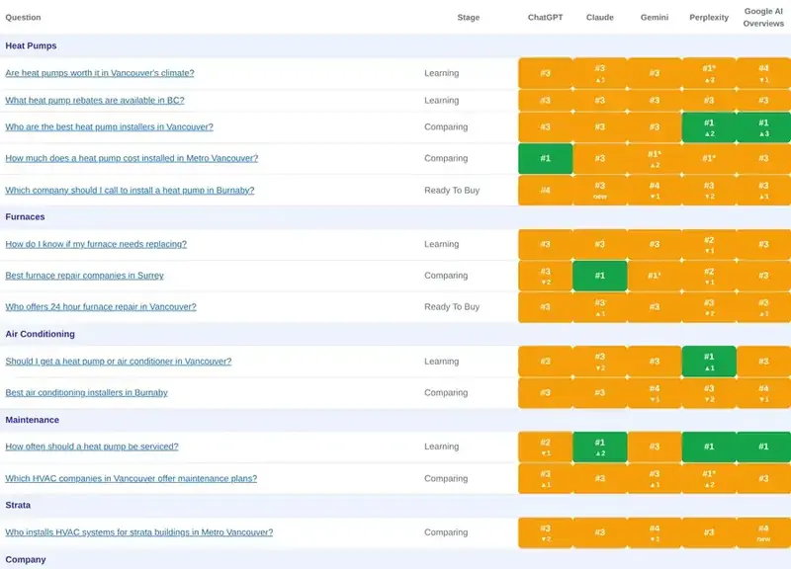
Task: Click green Google AI Overviews #1 cell for best installers
Action: [763, 127]
